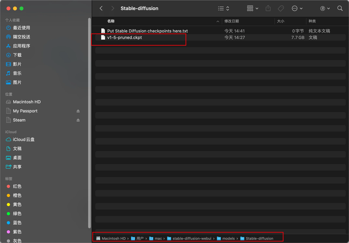Click the 纯文本文稿 kind cell

point(319,31)
